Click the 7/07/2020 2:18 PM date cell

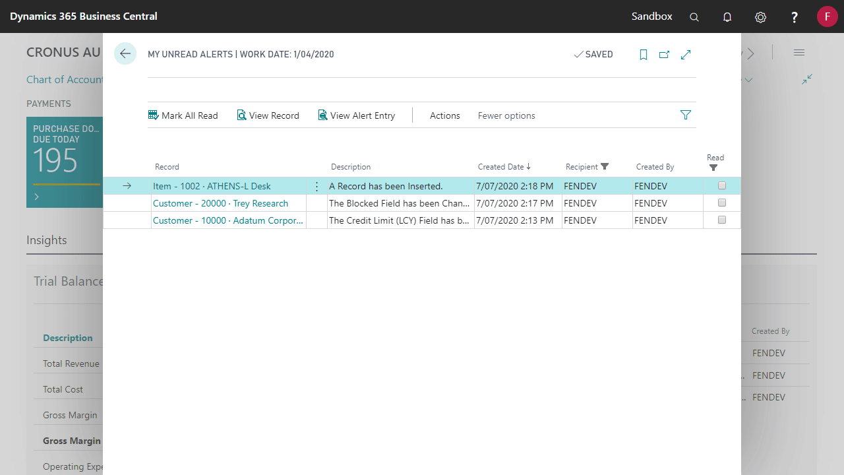tap(518, 186)
